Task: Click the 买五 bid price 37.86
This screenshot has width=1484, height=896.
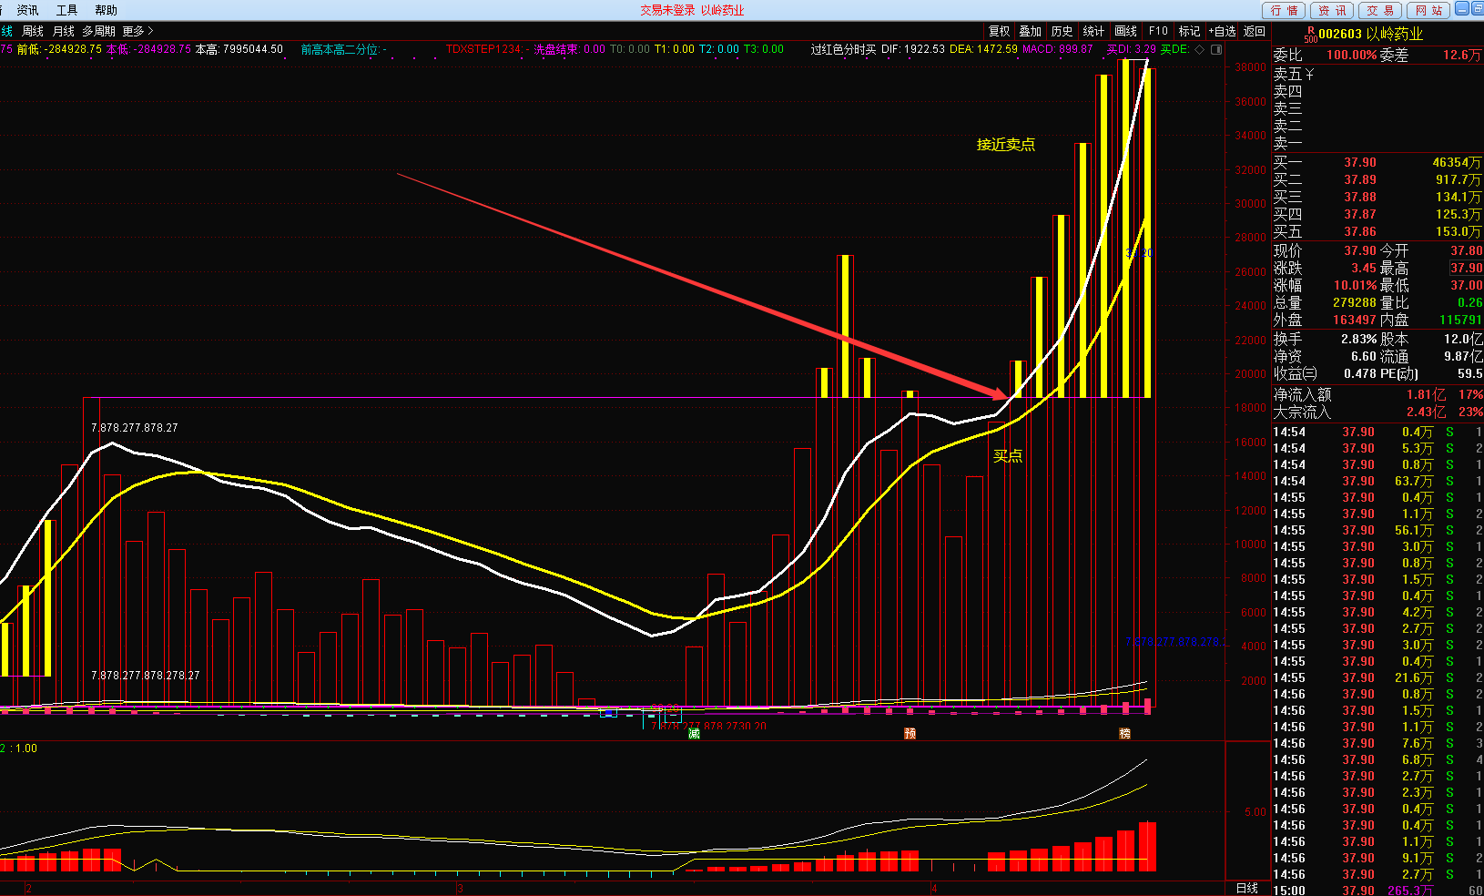Action: (1360, 231)
